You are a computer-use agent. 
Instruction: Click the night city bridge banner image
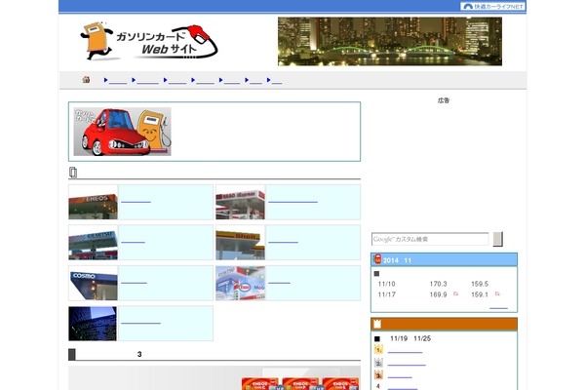click(x=389, y=41)
